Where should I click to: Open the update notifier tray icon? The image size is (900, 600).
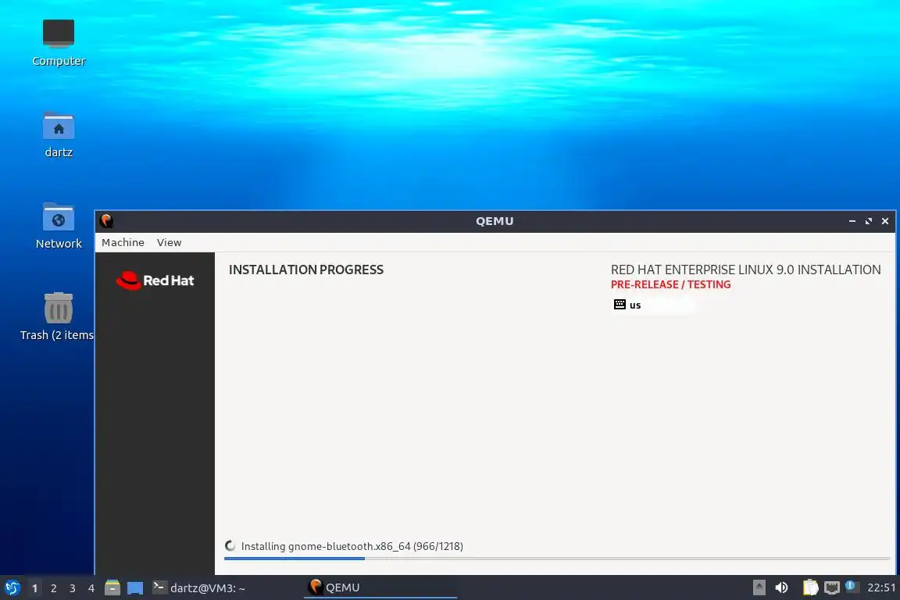tap(852, 587)
